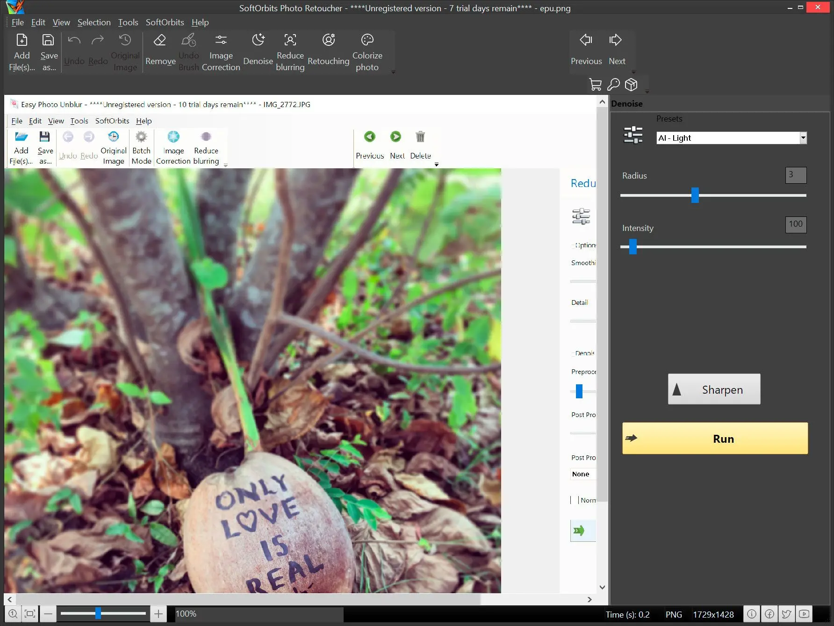Open the shopping cart purchase page
The image size is (834, 626).
(595, 85)
